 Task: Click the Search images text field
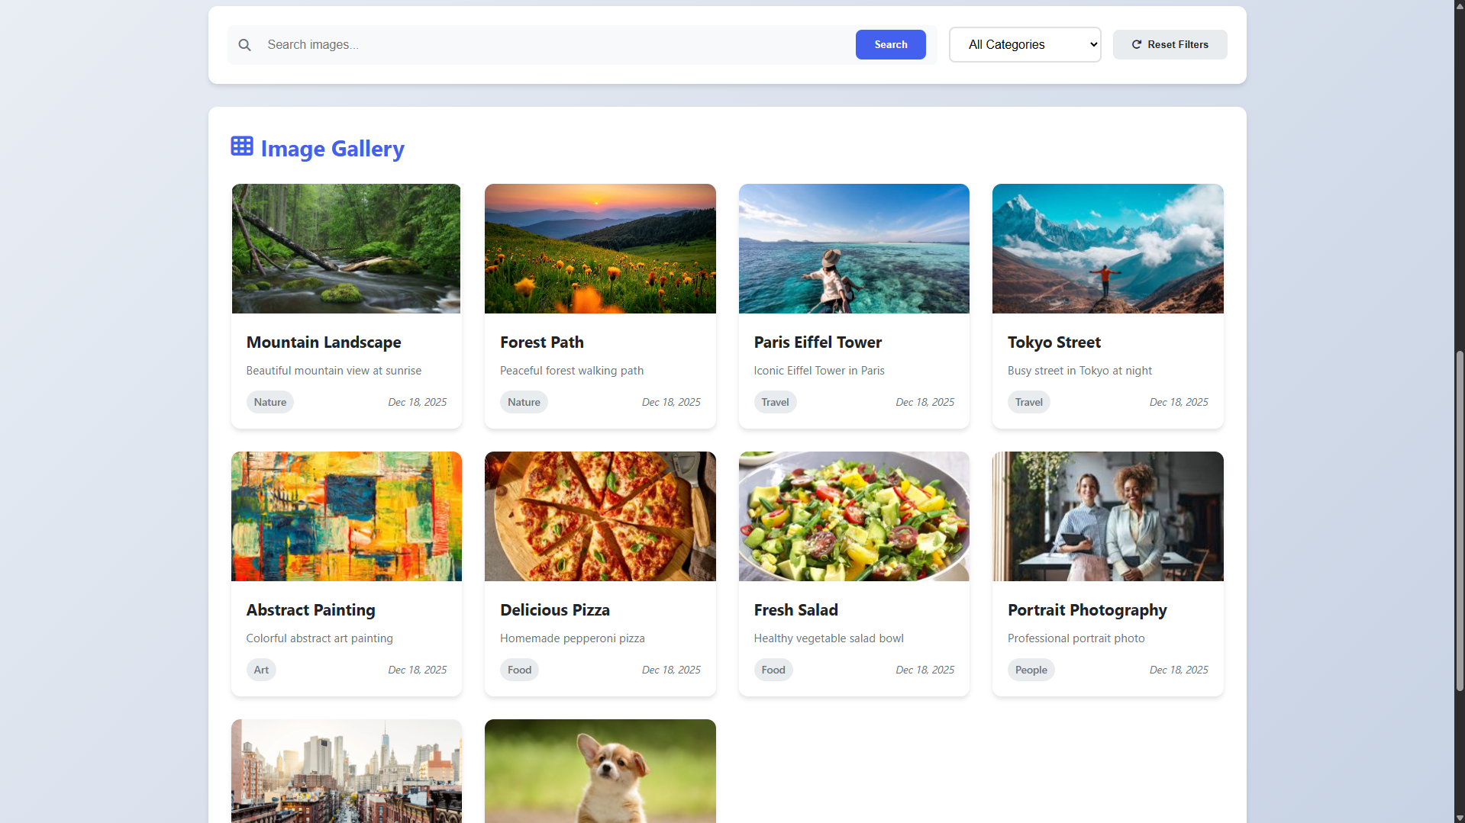coord(557,45)
